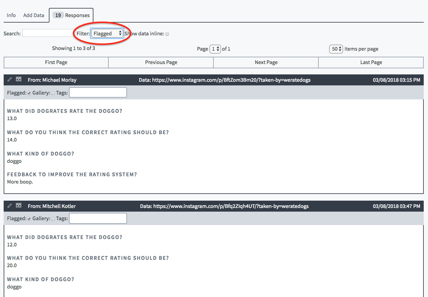Click the rating value 20.0

(12, 265)
